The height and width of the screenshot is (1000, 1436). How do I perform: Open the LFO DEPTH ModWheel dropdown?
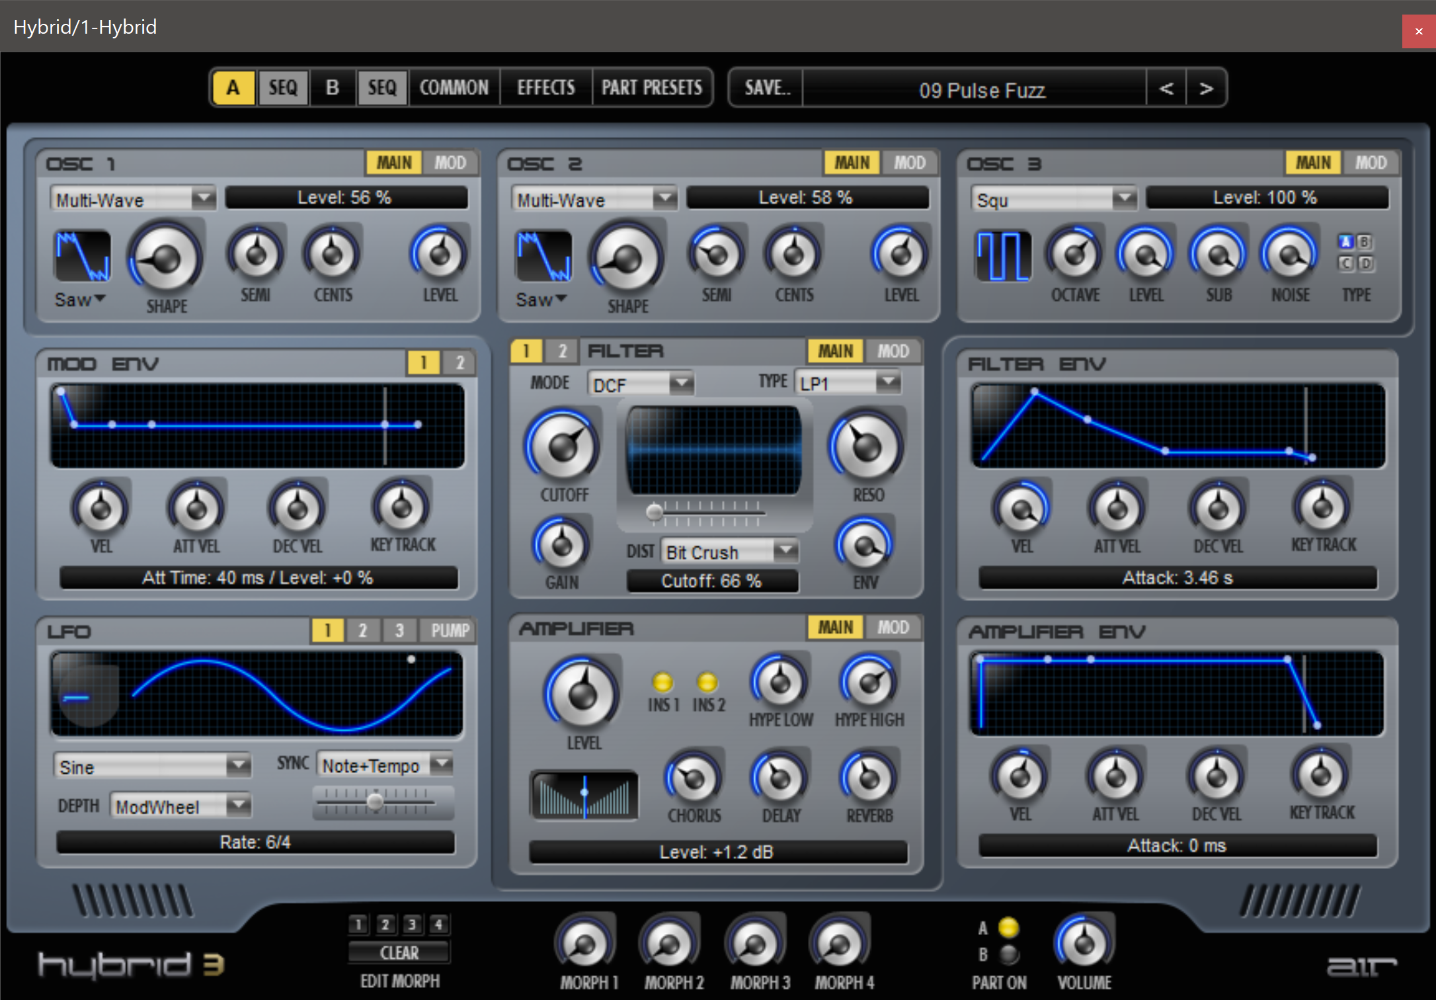(180, 806)
